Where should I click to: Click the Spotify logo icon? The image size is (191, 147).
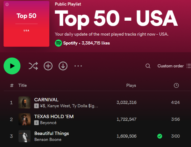pyautogui.click(x=58, y=43)
